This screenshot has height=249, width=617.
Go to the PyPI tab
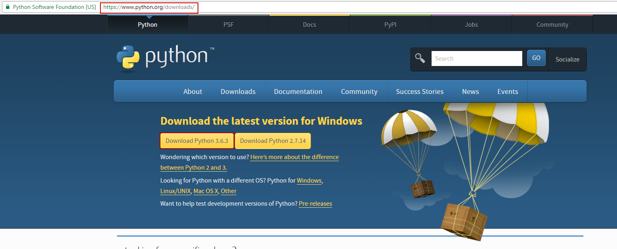coord(390,25)
